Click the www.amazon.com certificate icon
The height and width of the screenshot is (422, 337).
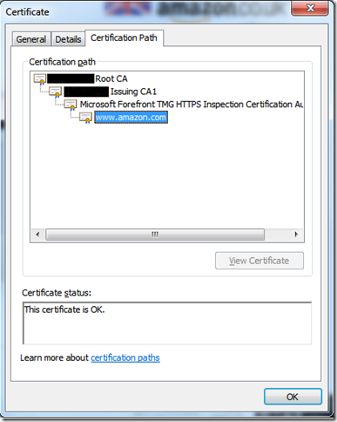point(86,118)
